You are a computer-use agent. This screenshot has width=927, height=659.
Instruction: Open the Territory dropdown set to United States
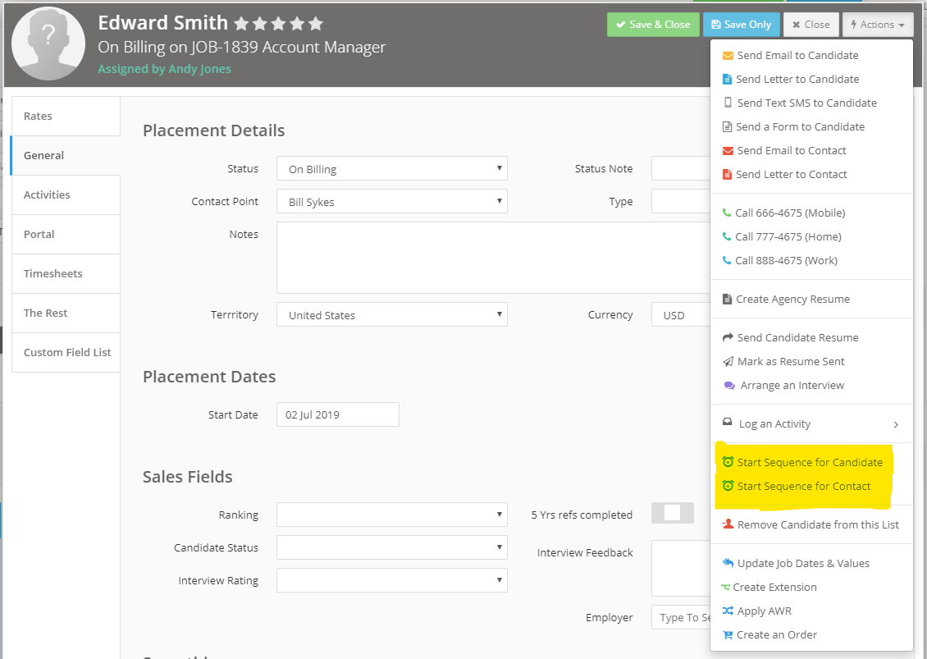[x=391, y=315]
